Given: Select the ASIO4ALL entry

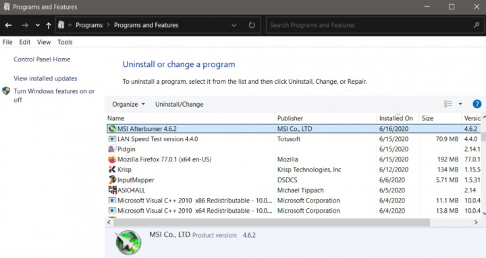Looking at the screenshot, I should tap(131, 190).
